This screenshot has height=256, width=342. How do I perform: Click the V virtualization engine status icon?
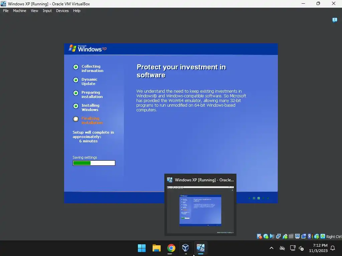point(310,236)
